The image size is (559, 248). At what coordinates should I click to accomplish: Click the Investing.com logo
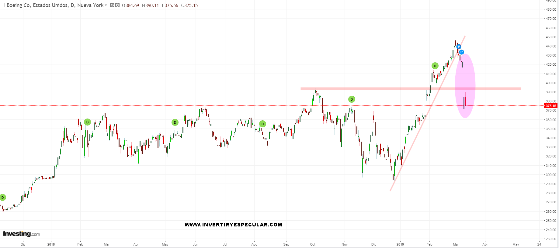(x=21, y=234)
